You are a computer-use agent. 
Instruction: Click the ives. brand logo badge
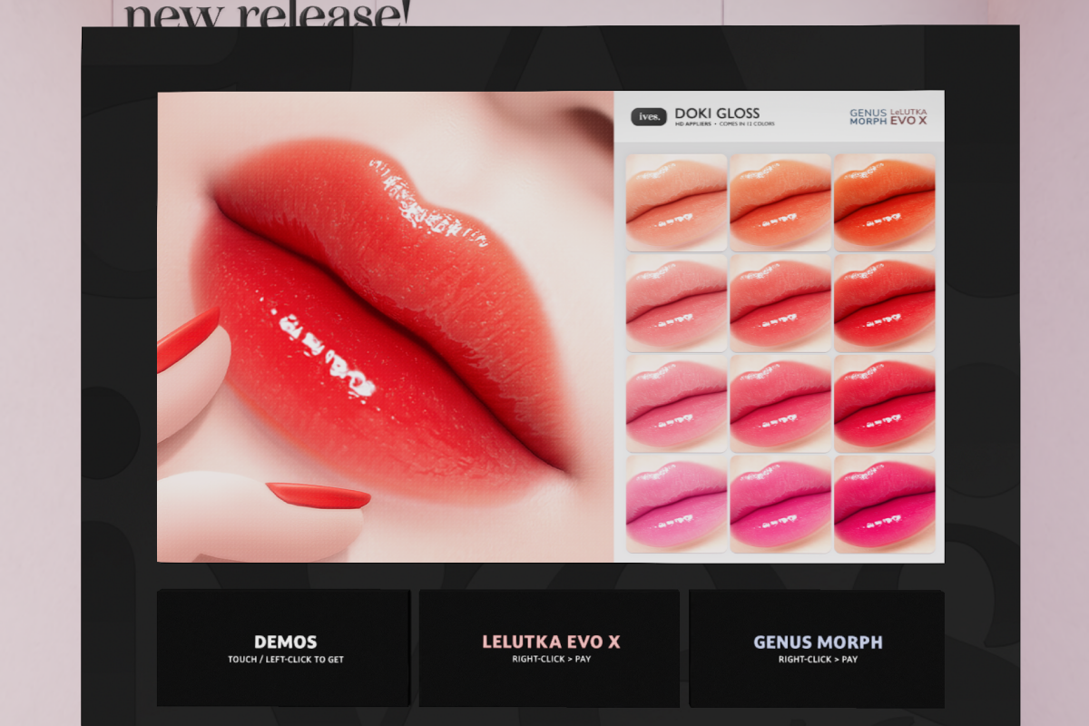point(648,117)
